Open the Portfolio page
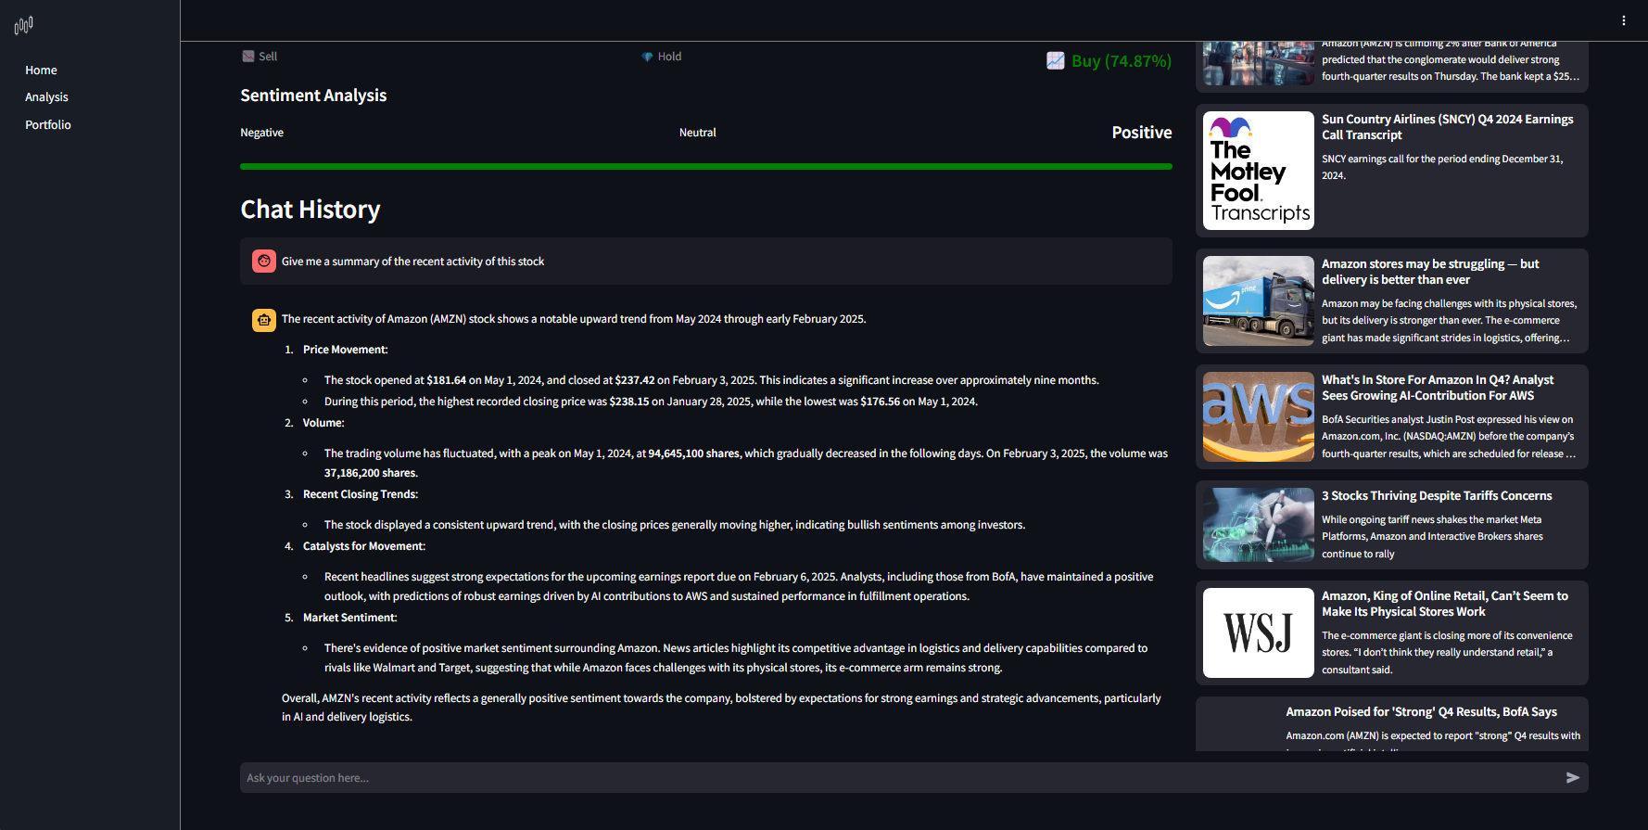 point(48,125)
